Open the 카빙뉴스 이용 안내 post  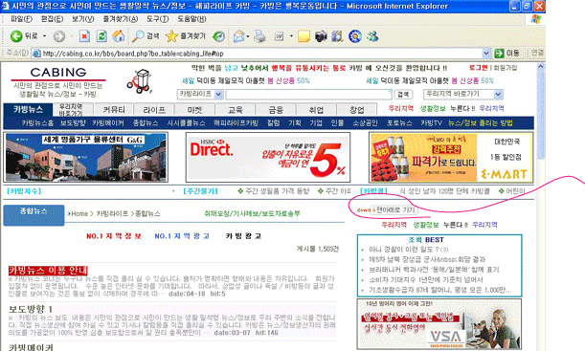click(48, 270)
